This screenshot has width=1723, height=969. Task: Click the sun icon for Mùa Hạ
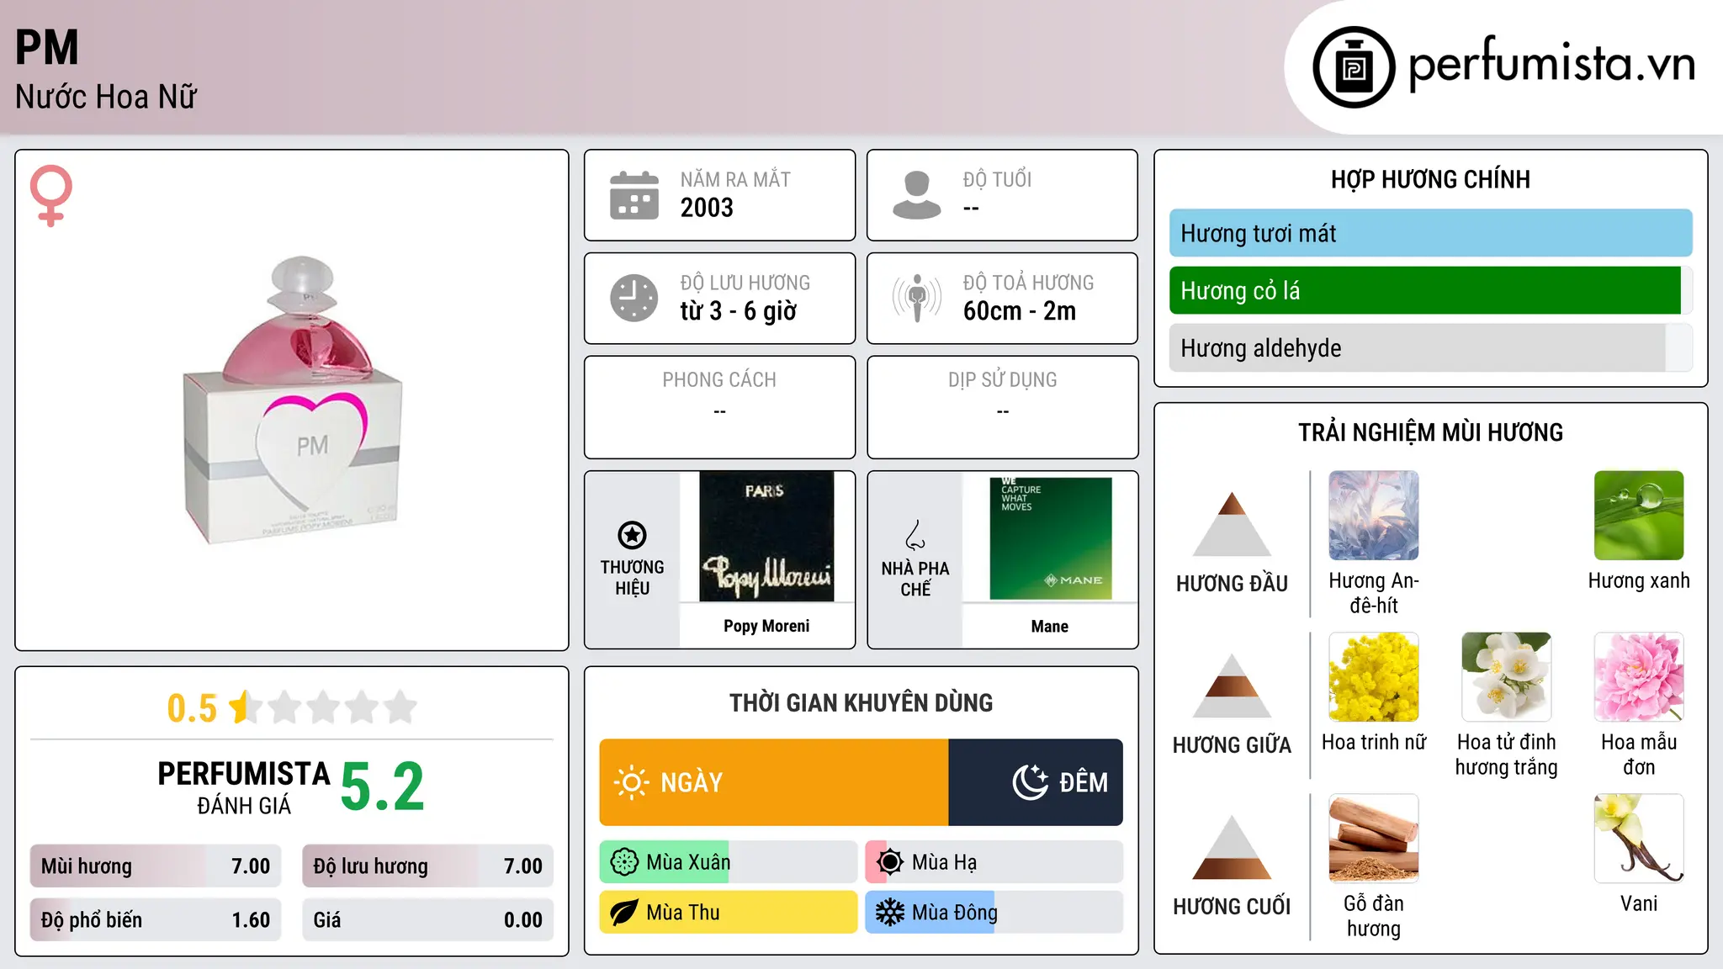click(x=889, y=862)
